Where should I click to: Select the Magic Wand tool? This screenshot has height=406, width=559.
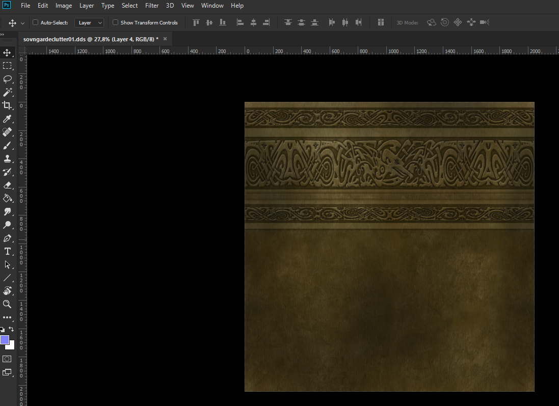[x=7, y=92]
